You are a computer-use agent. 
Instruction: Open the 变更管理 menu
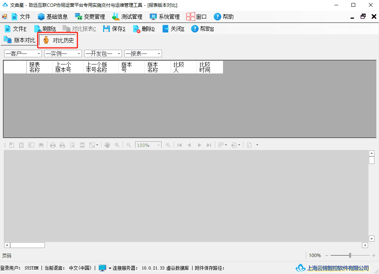tap(90, 17)
